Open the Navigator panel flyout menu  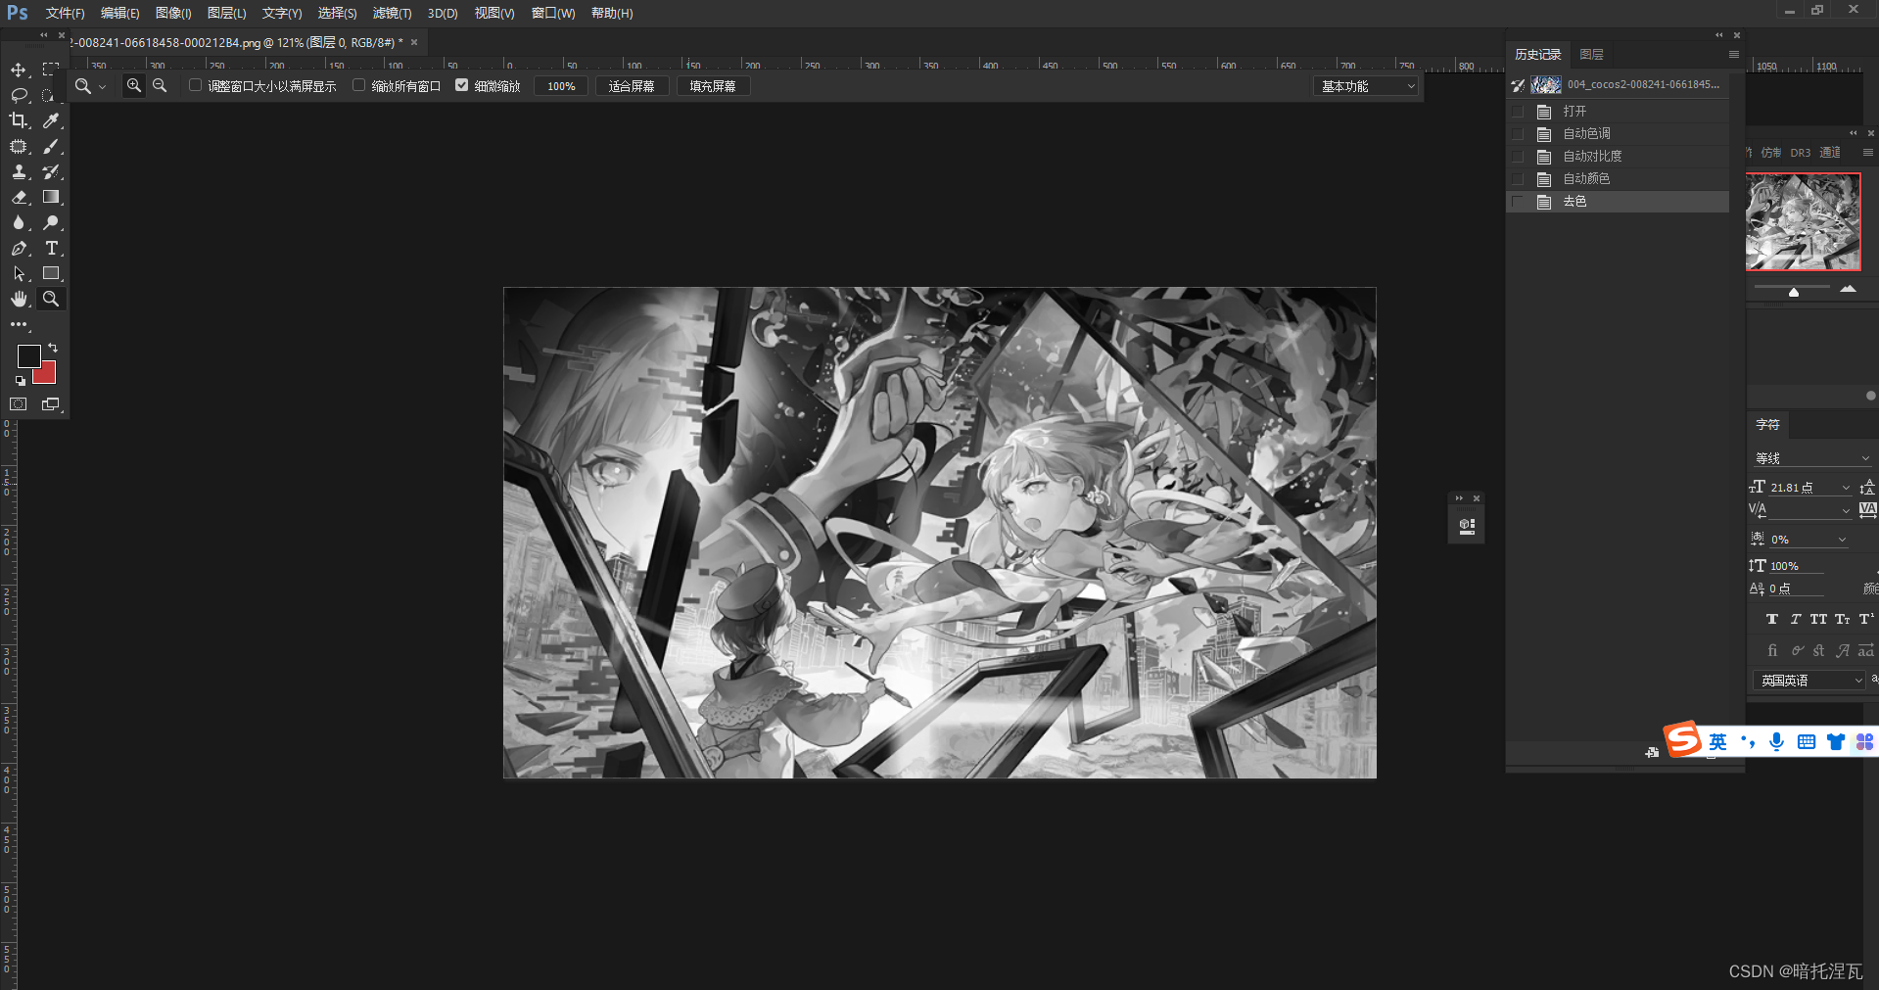point(1867,153)
